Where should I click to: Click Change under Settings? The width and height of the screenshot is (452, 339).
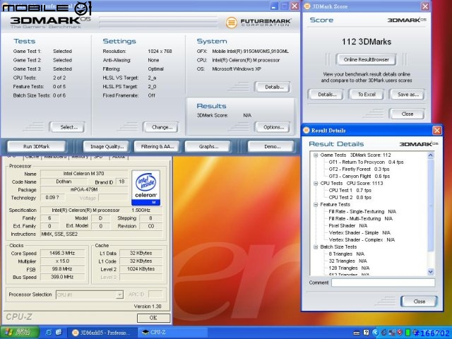161,127
